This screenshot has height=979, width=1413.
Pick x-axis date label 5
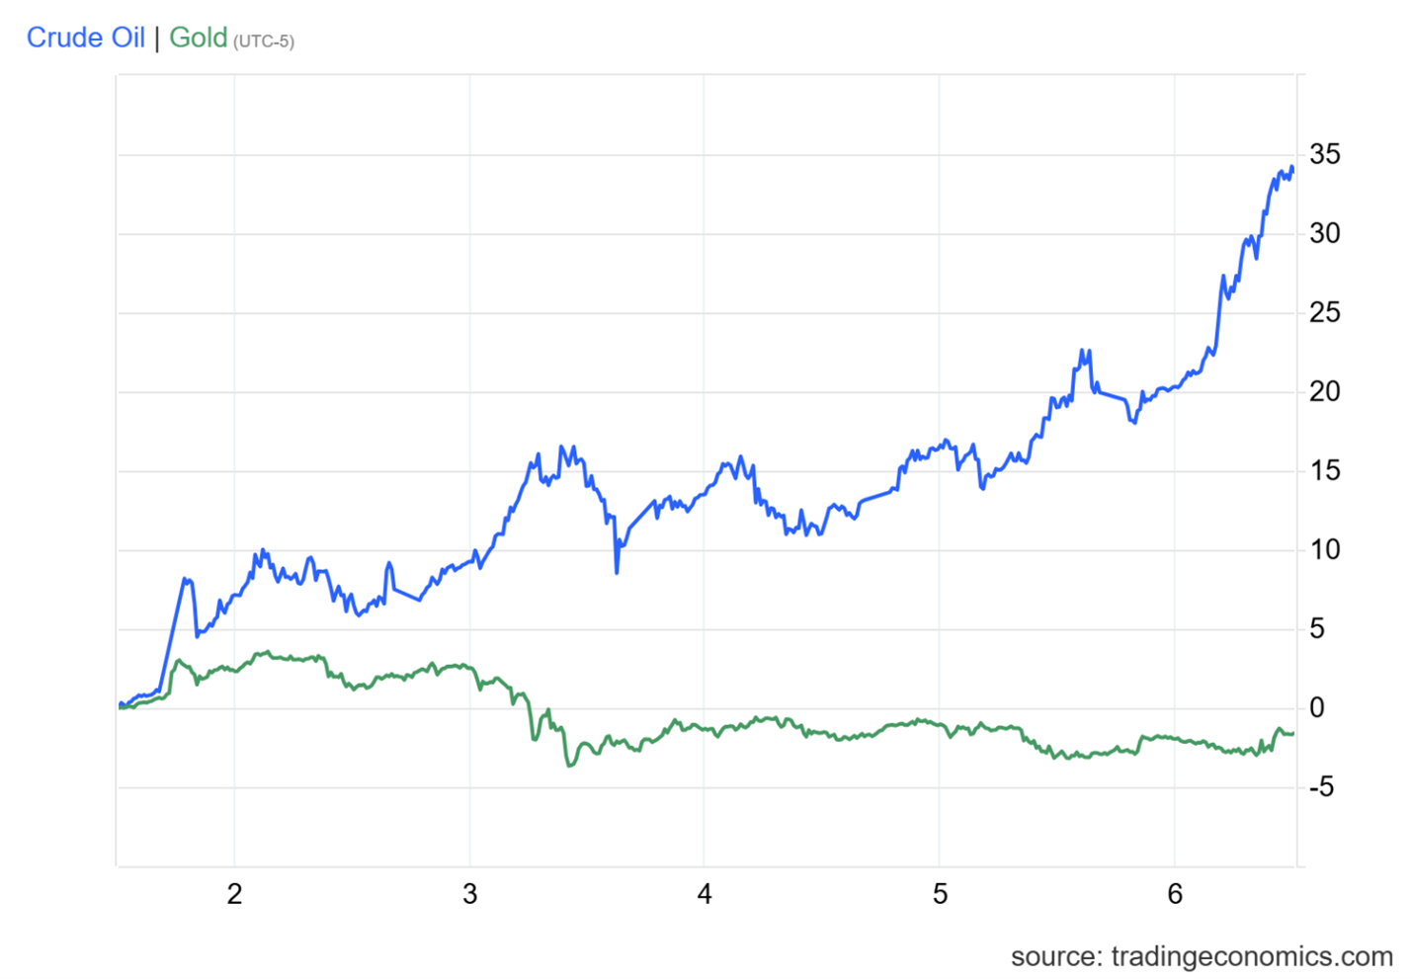click(x=940, y=894)
